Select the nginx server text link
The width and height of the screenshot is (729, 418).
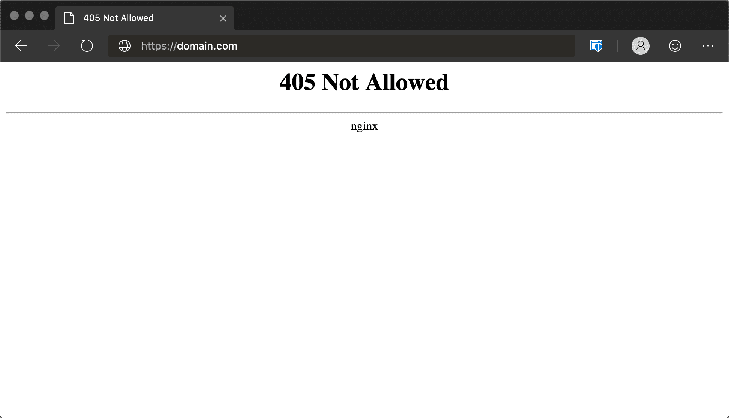click(364, 126)
